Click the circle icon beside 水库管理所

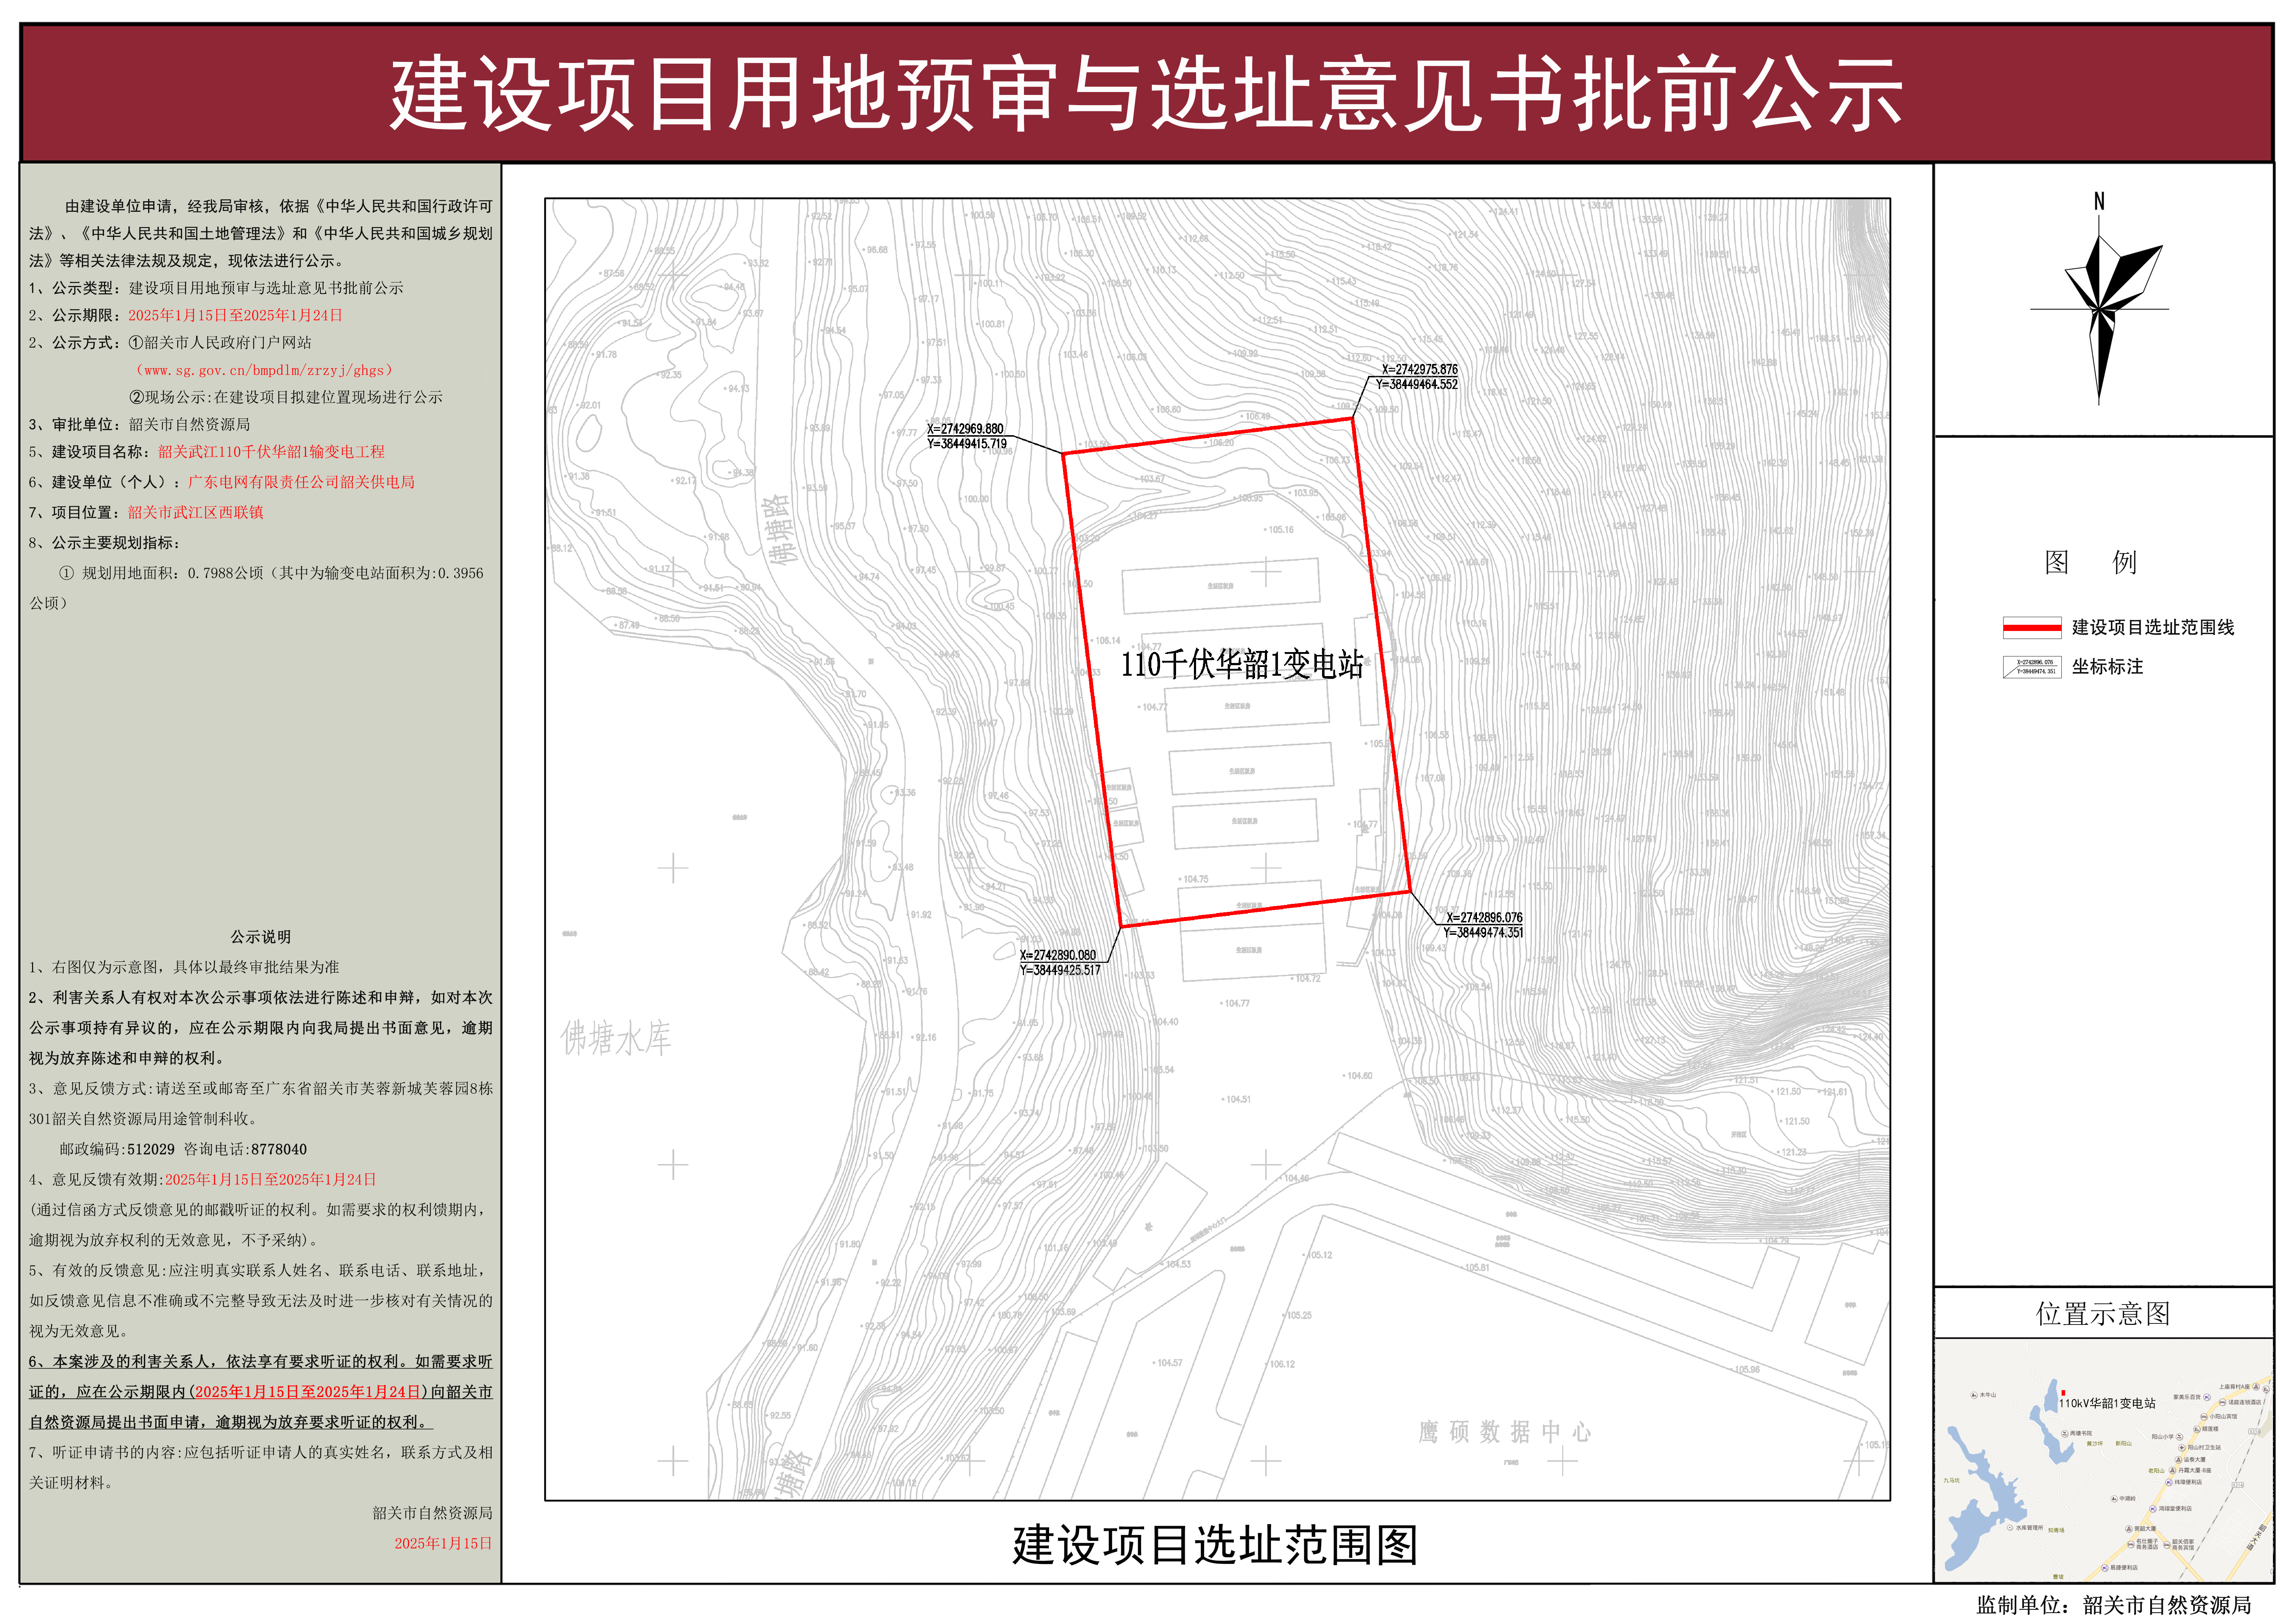click(x=2010, y=1528)
